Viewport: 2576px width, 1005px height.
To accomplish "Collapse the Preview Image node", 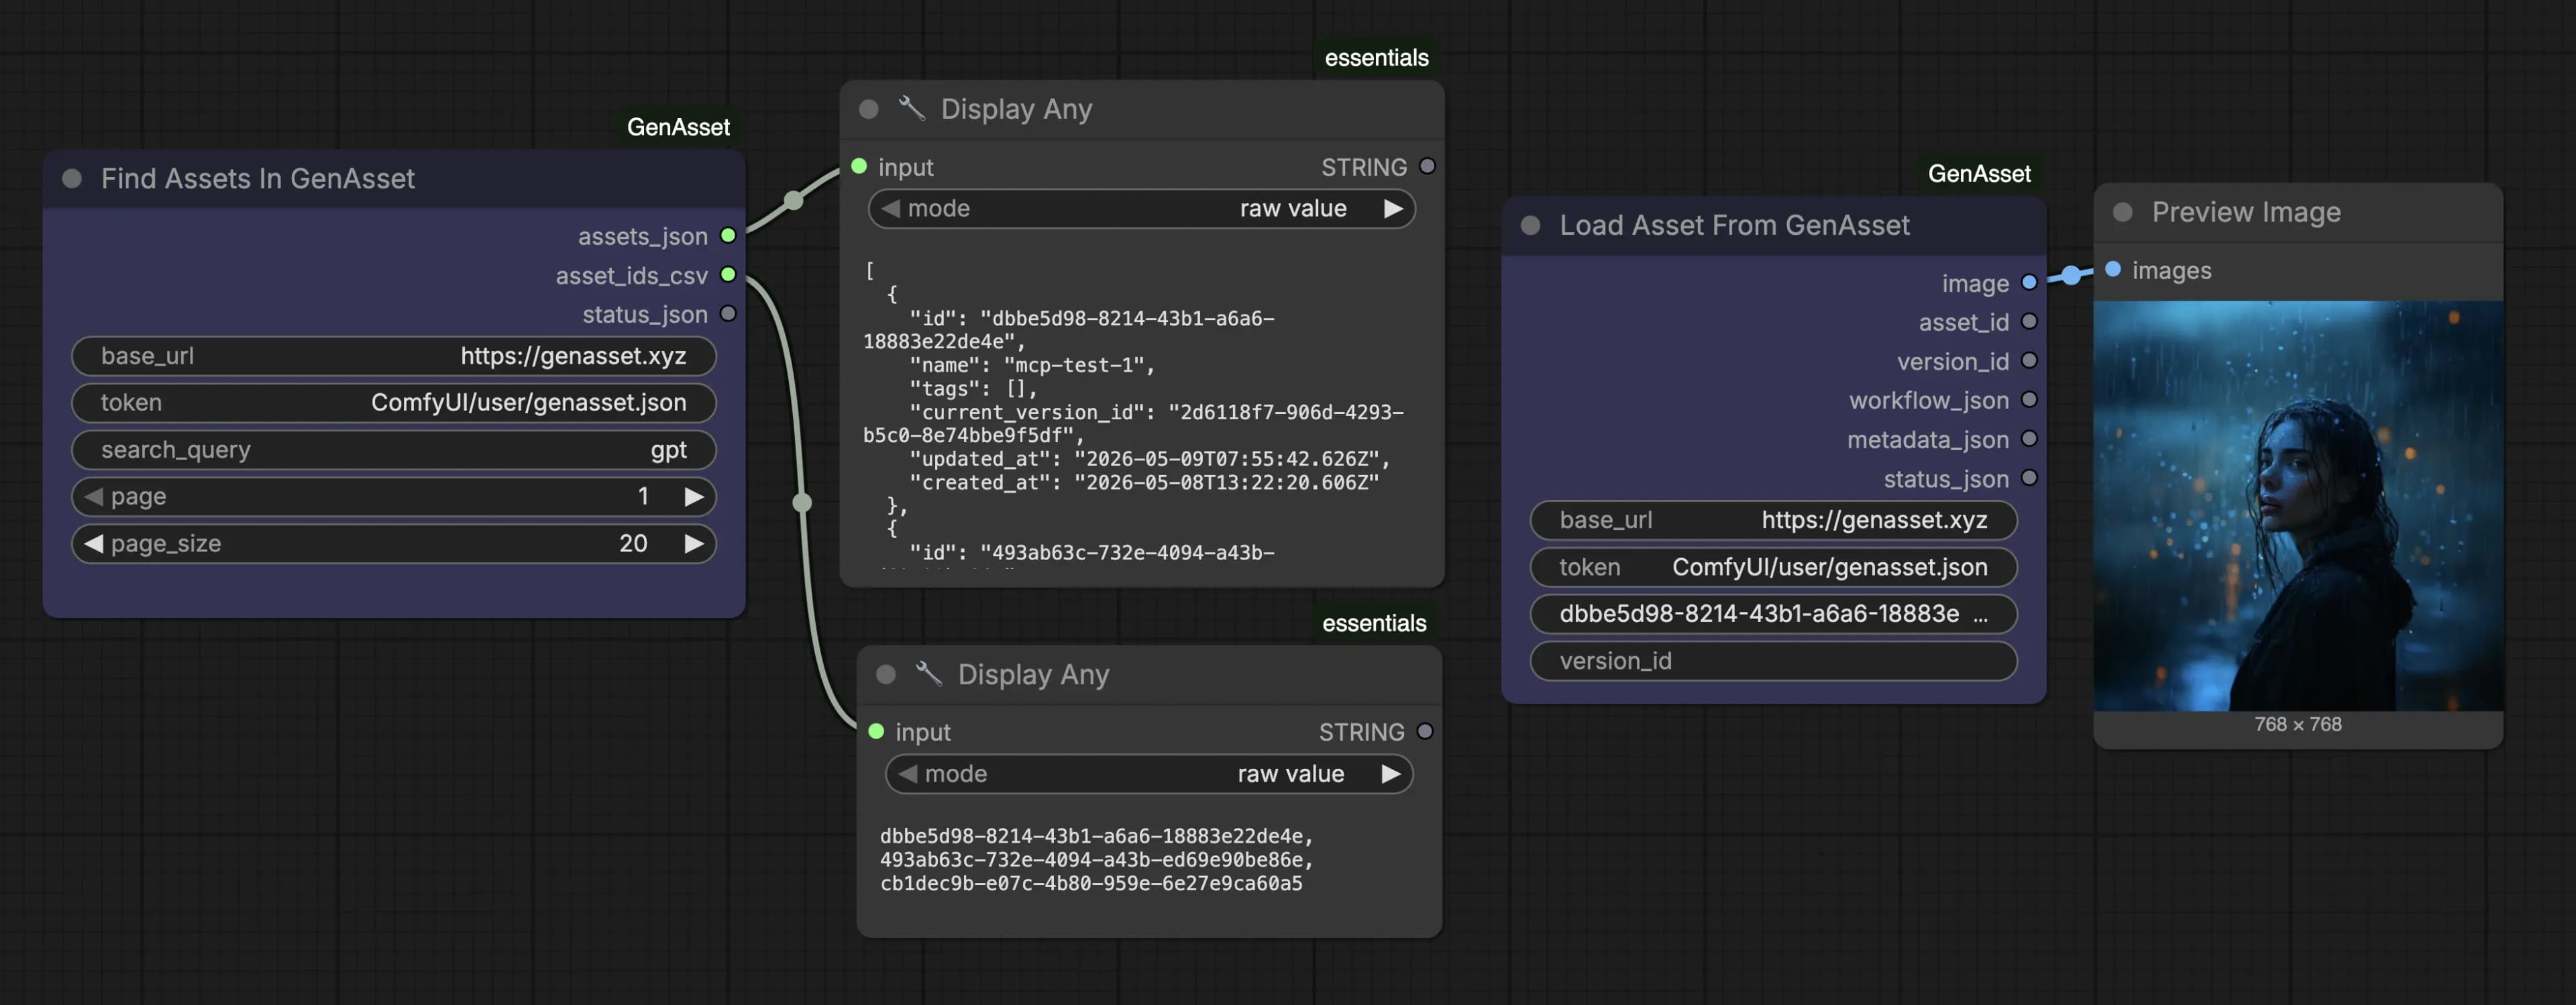I will [x=2122, y=213].
